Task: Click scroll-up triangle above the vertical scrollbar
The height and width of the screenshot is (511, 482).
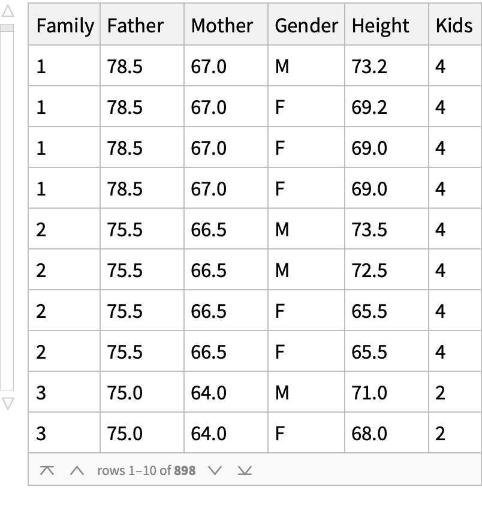Action: (x=7, y=10)
